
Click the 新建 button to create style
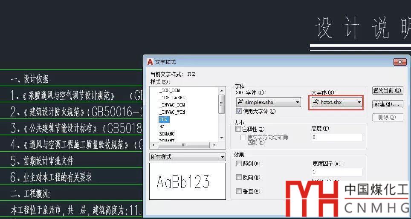pos(387,104)
